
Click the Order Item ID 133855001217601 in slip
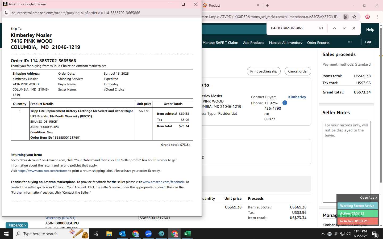coord(56,138)
